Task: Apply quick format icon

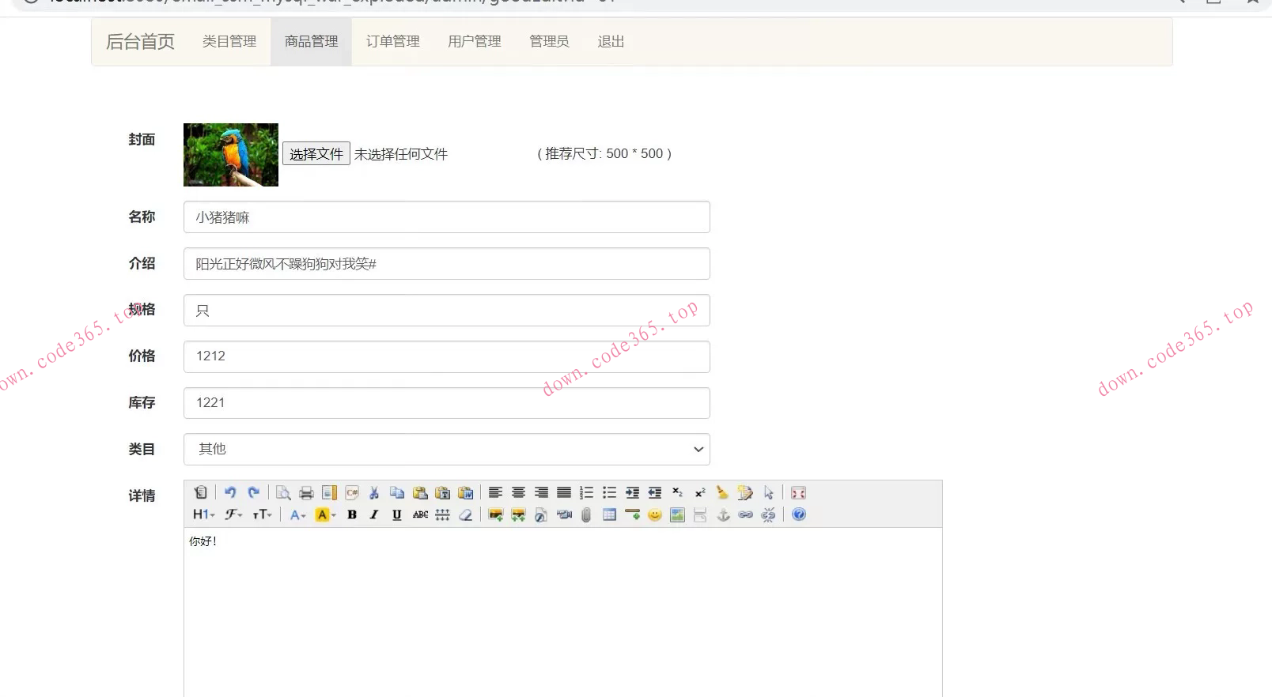Action: (x=745, y=492)
